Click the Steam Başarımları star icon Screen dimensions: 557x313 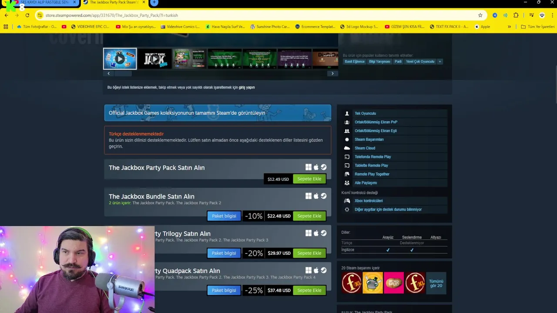pos(347,140)
